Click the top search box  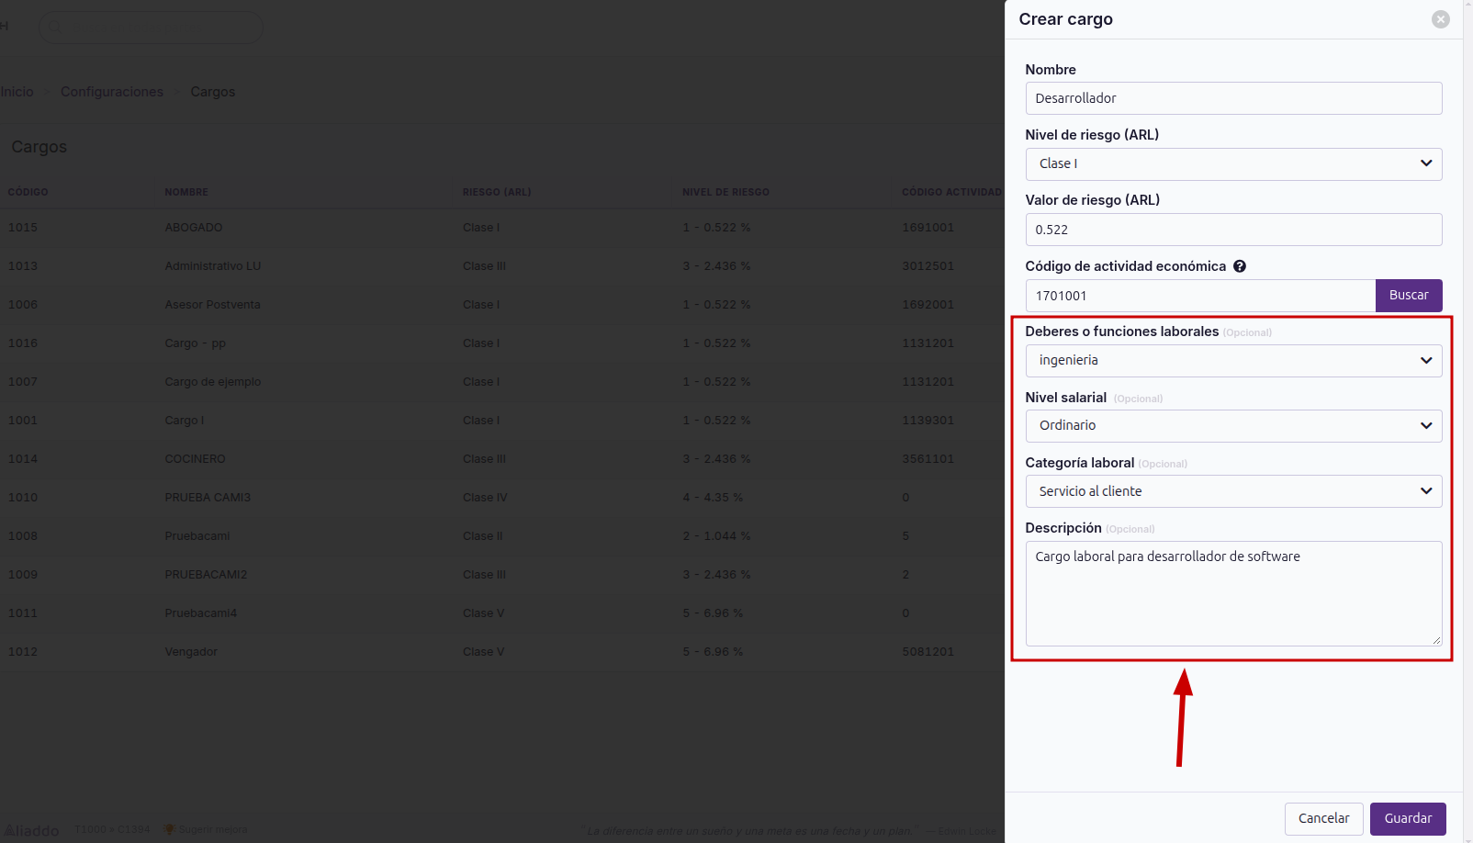click(152, 28)
